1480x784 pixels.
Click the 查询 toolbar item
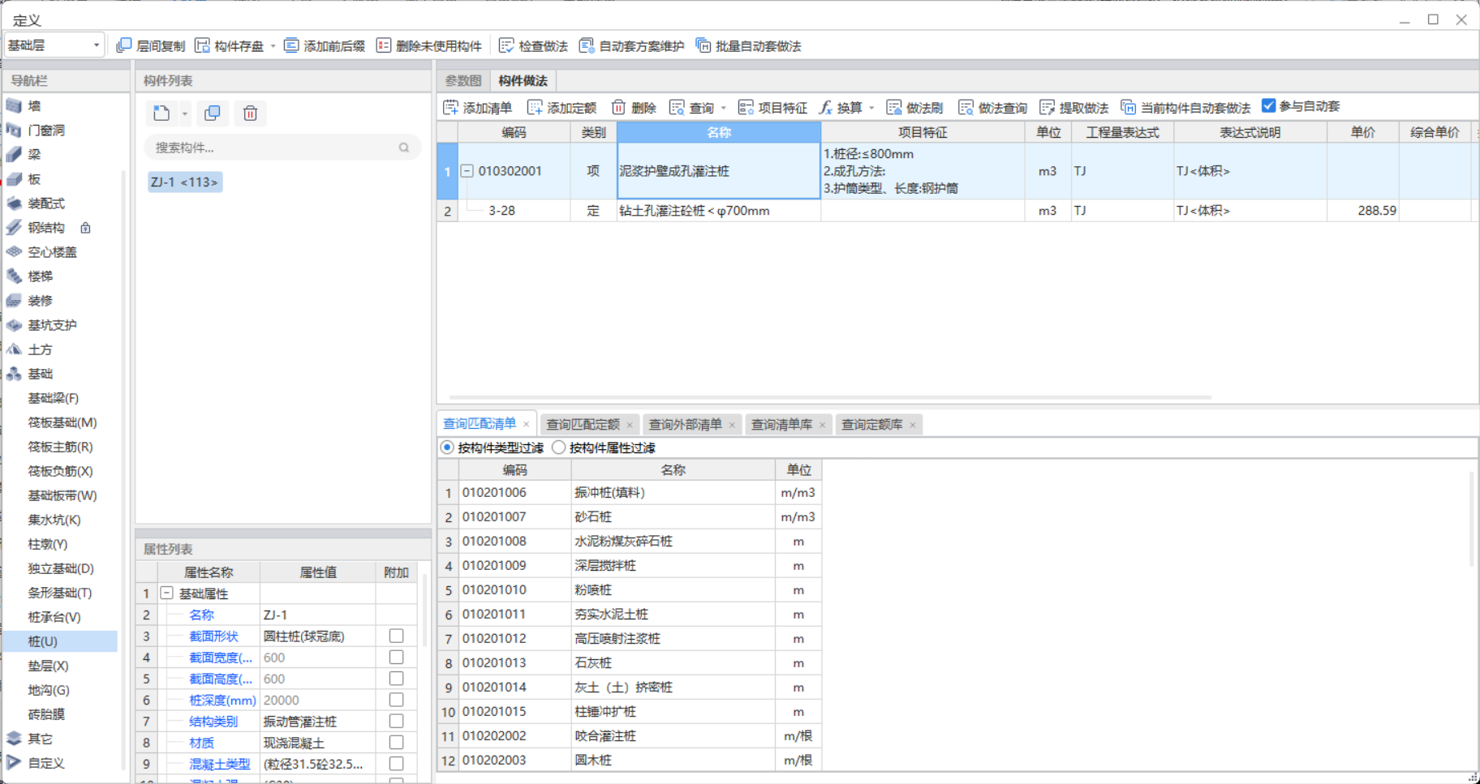click(x=692, y=107)
